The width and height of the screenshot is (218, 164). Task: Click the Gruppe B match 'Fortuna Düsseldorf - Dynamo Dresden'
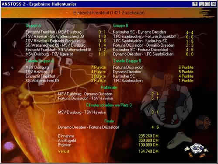pos(143,45)
